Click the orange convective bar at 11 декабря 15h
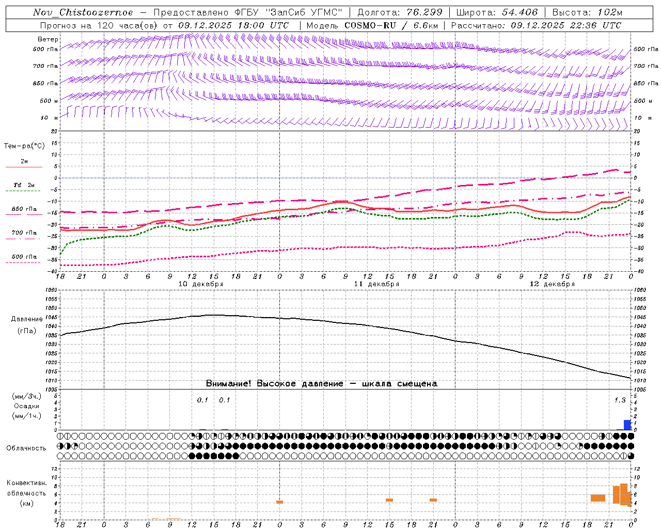The width and height of the screenshot is (661, 529). (389, 500)
